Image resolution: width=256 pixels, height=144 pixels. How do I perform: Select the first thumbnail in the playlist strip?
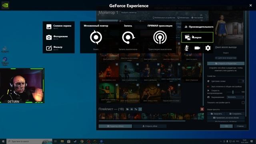(102, 116)
